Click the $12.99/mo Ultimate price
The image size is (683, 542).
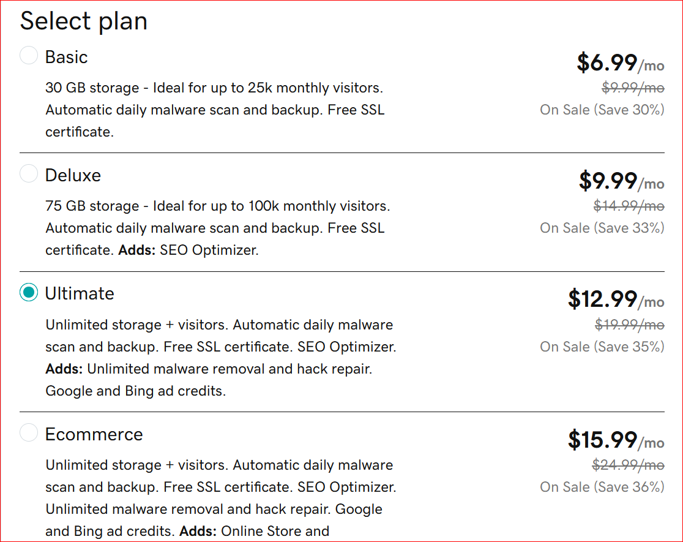point(616,298)
